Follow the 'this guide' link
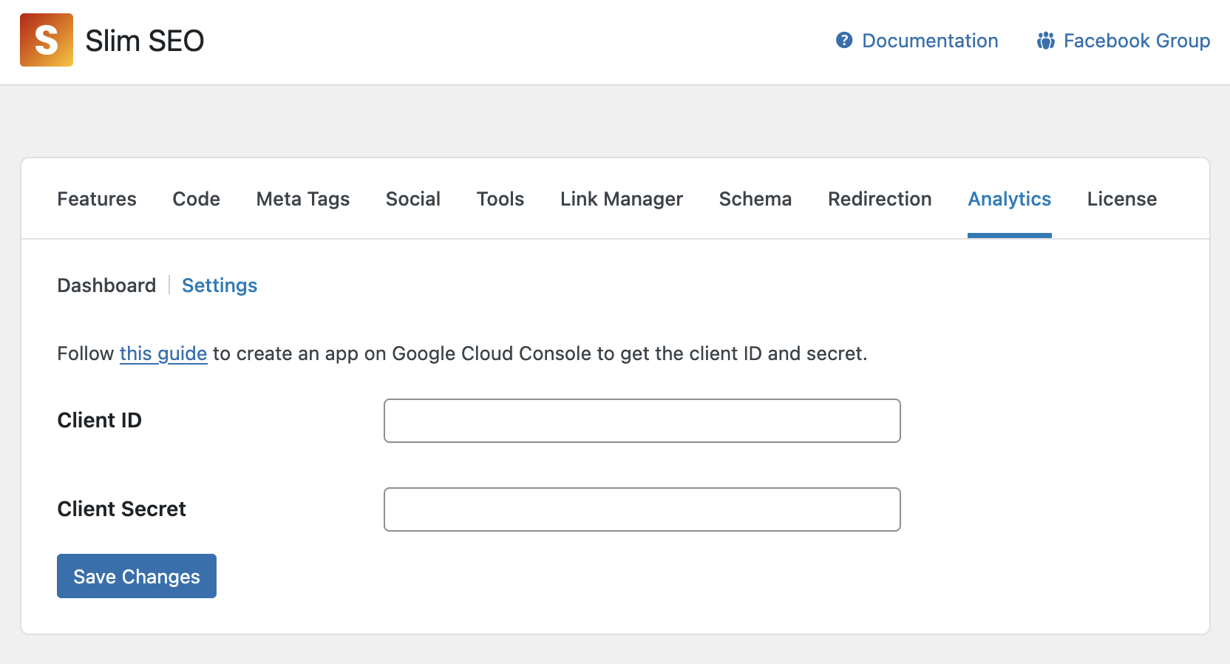 pyautogui.click(x=163, y=353)
